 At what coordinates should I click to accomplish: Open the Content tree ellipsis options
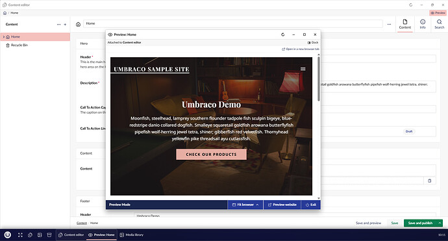pyautogui.click(x=58, y=24)
